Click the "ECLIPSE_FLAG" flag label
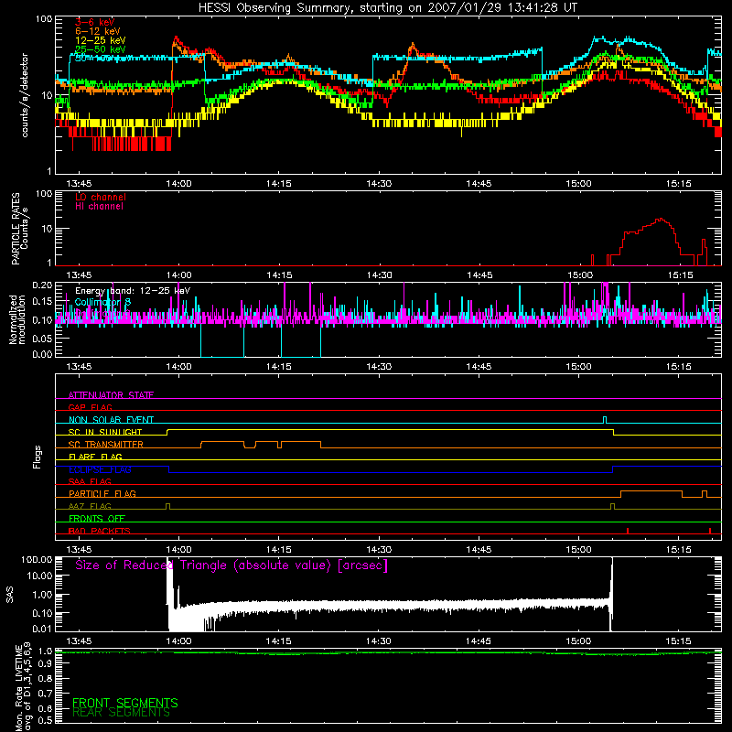 (x=100, y=469)
